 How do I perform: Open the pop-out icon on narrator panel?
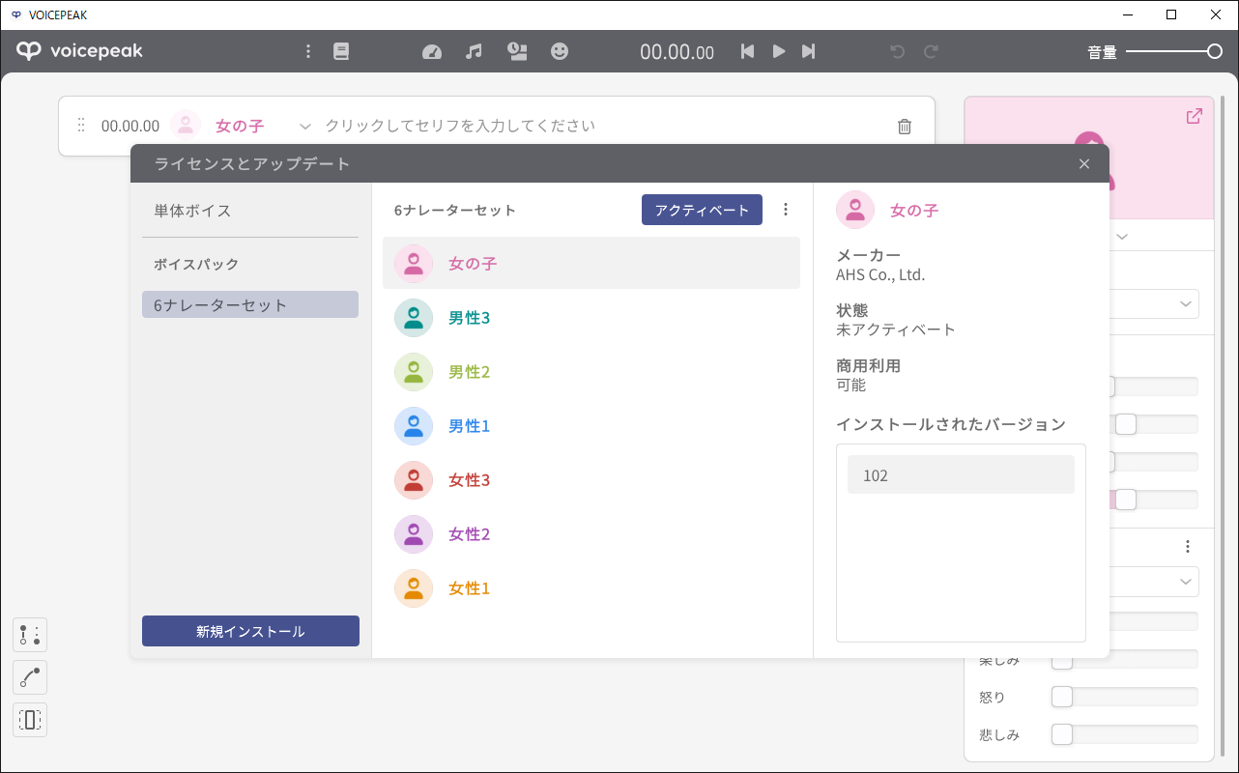pos(1195,116)
